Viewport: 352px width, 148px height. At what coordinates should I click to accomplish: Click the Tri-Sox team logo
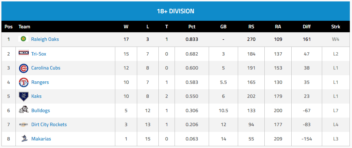pos(23,53)
